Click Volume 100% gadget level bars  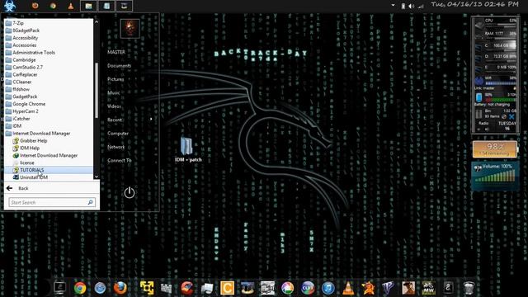pyautogui.click(x=496, y=176)
